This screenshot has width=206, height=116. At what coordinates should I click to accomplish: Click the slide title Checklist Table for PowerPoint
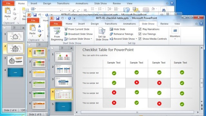point(108,50)
